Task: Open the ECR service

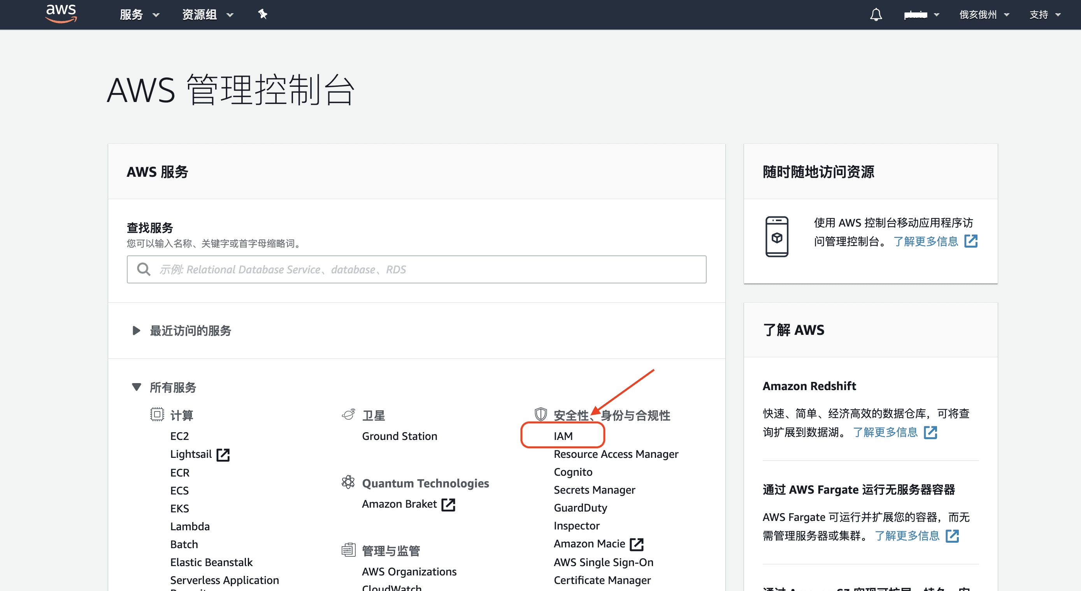Action: (x=180, y=473)
